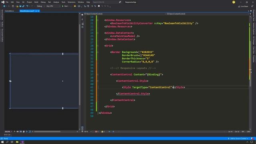Click the top handle of the designed window
256x144 pixels.
[x=63, y=54]
